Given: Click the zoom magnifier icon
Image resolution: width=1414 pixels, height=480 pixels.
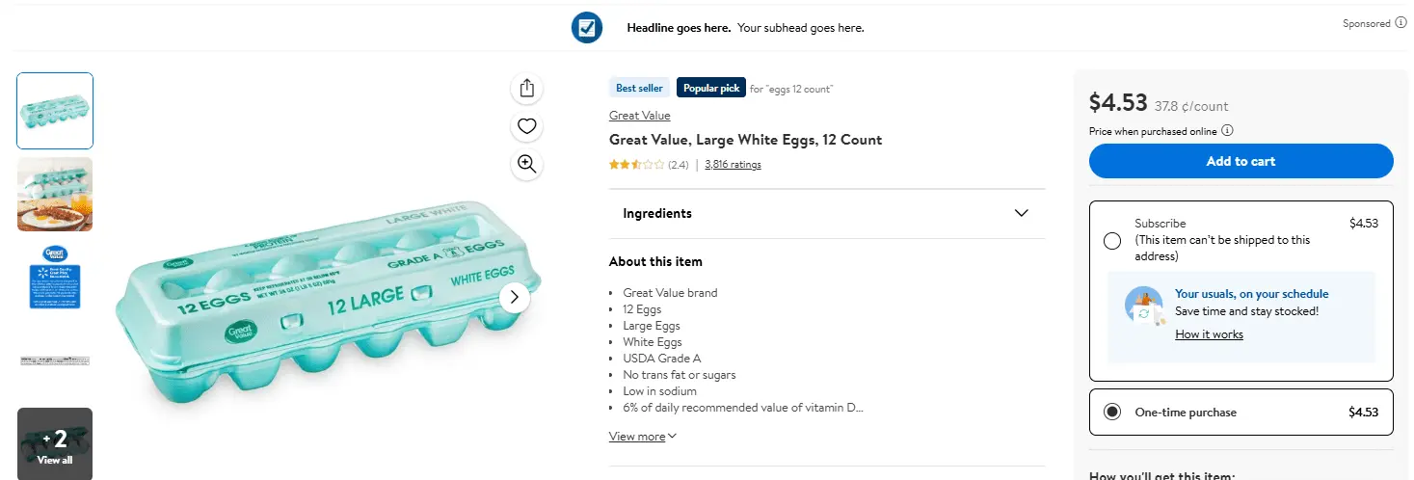Looking at the screenshot, I should coord(526,164).
